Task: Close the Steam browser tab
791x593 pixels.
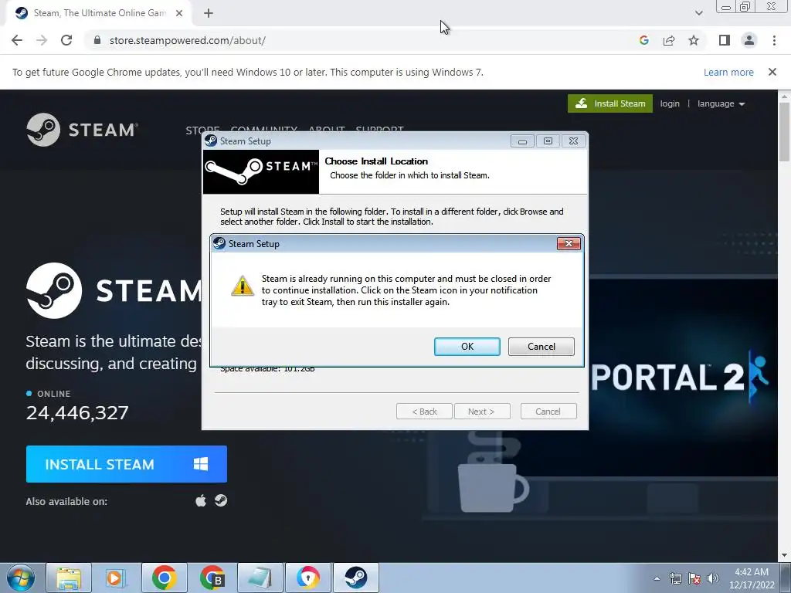Action: coord(179,13)
